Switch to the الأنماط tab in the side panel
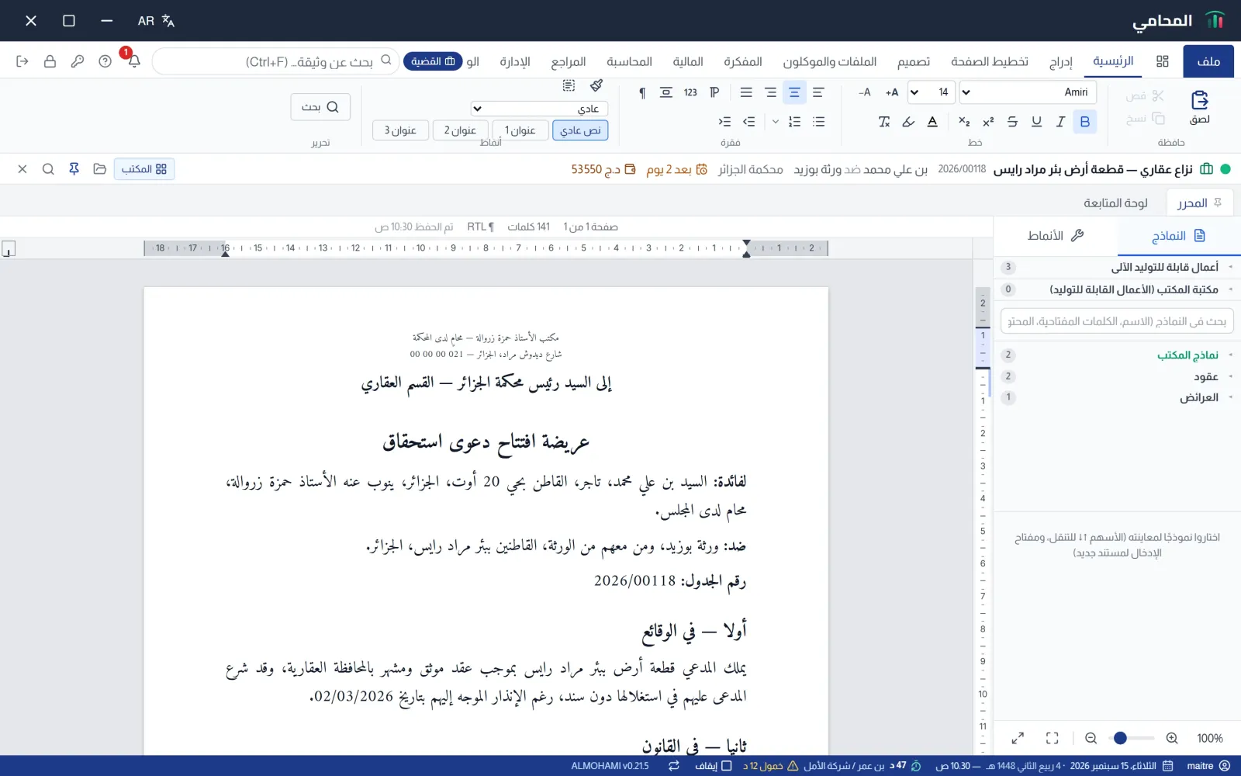This screenshot has width=1241, height=776. point(1055,236)
